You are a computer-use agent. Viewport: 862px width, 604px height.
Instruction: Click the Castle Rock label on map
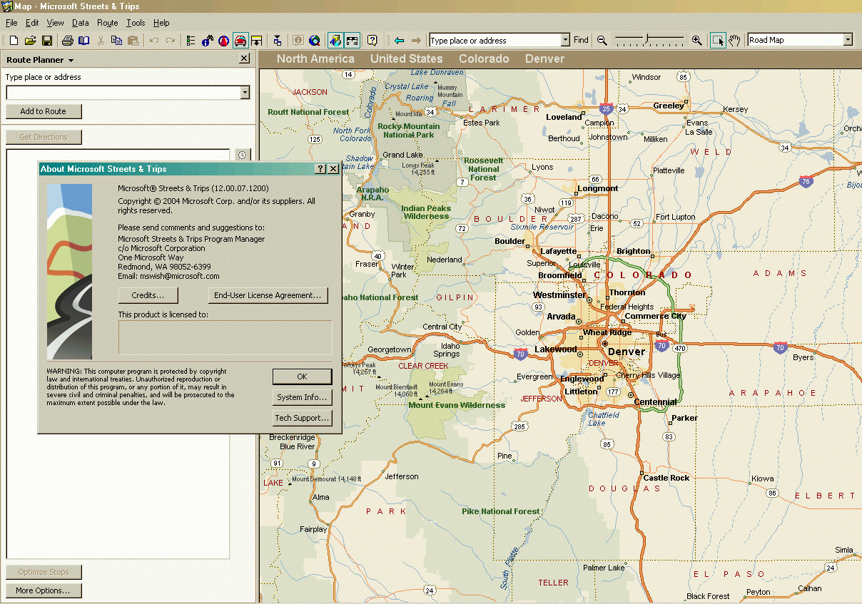coord(666,478)
